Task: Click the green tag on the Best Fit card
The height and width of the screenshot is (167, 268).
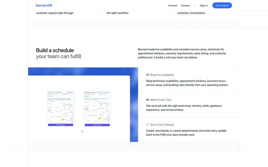Action: click(x=50, y=96)
